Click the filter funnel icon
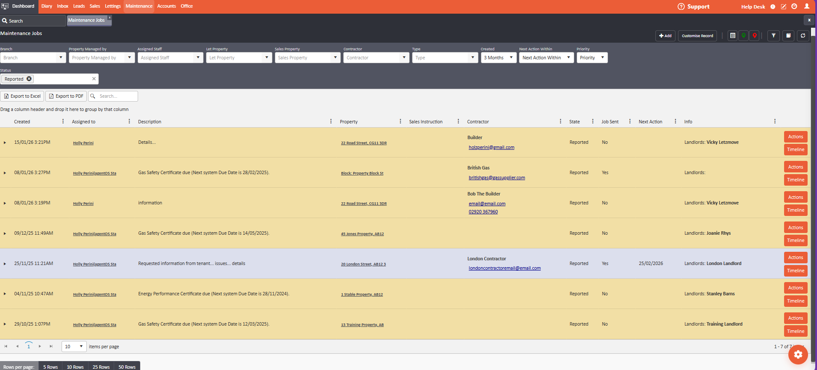Viewport: 817px width, 370px height. (773, 36)
